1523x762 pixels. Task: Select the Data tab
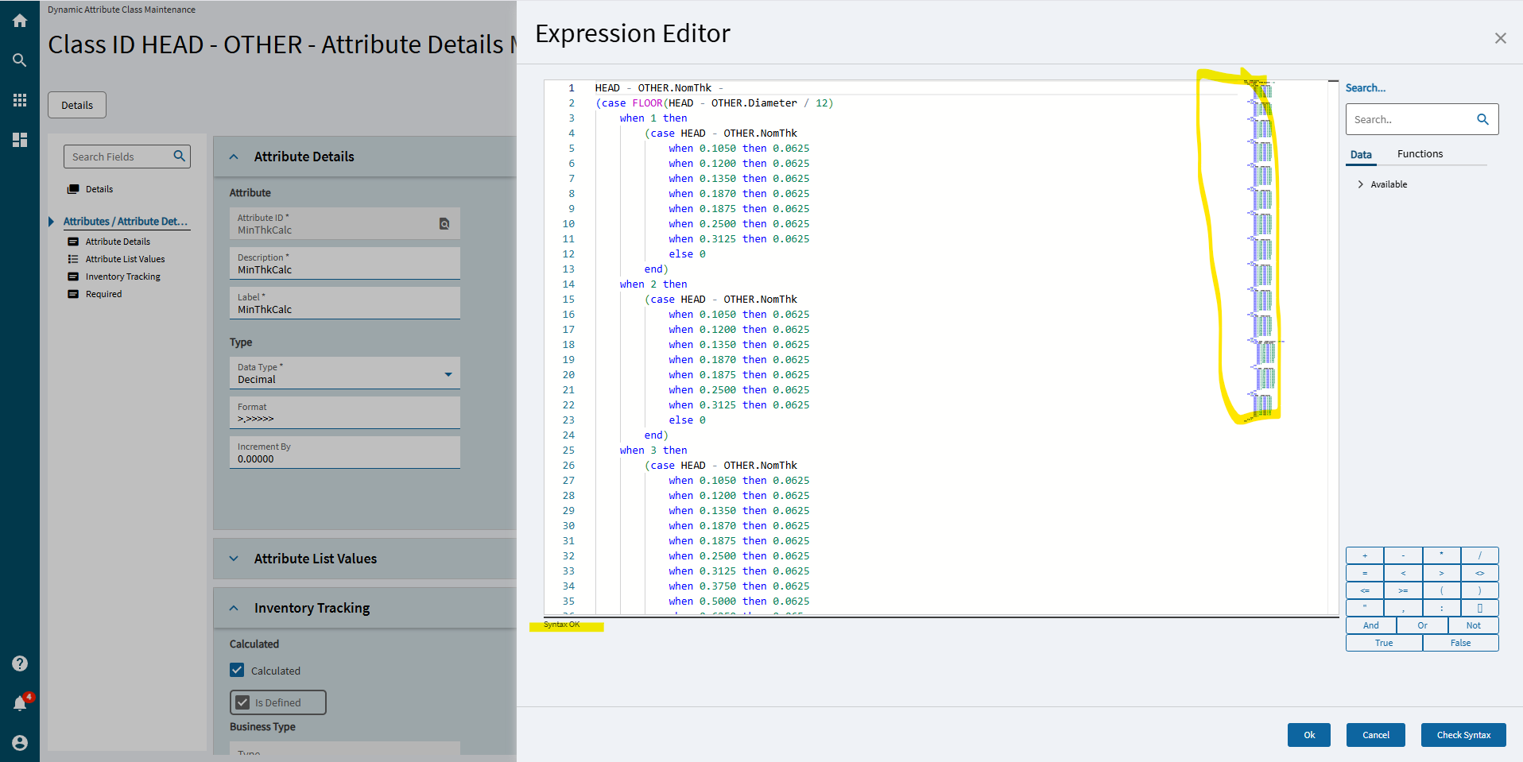click(x=1361, y=155)
